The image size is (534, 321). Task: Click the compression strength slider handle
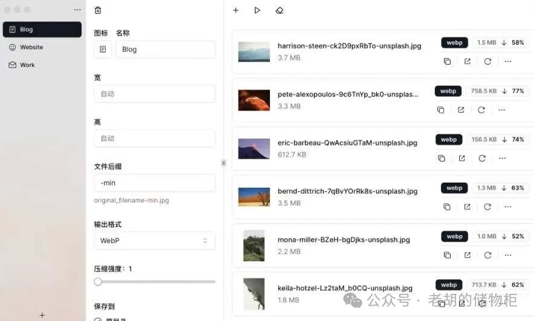98,282
